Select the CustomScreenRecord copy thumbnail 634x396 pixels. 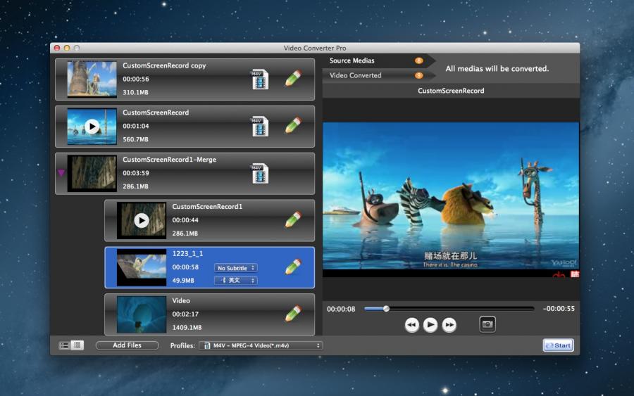click(92, 79)
